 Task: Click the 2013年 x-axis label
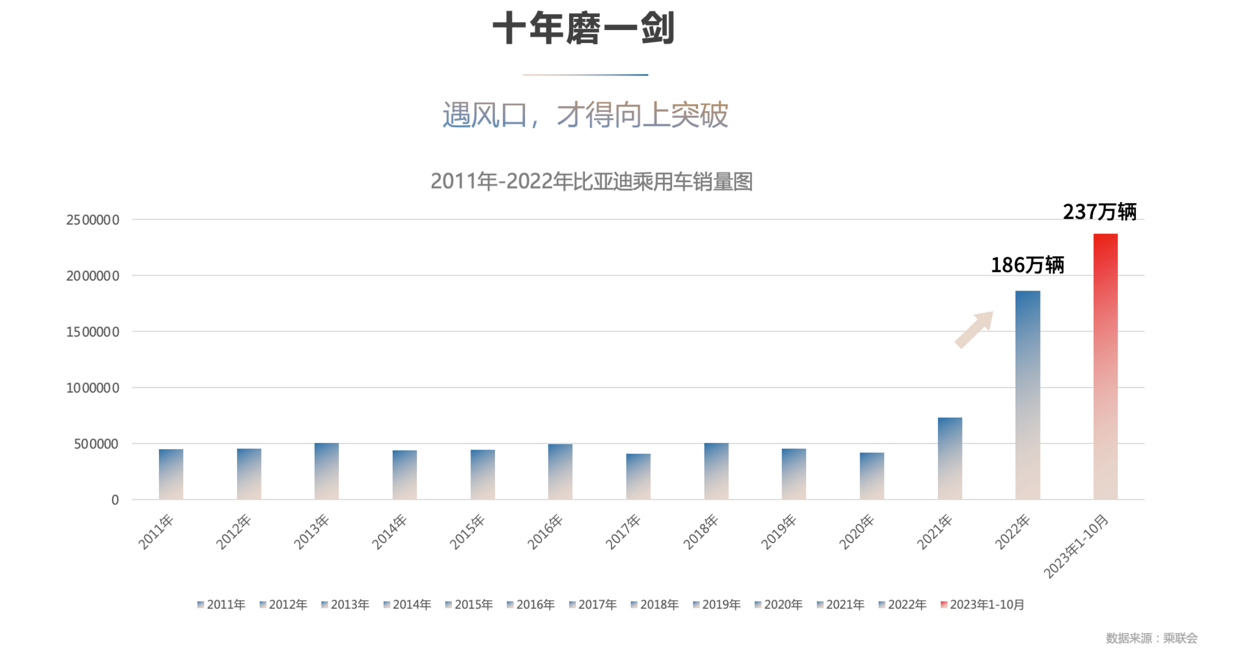click(311, 532)
